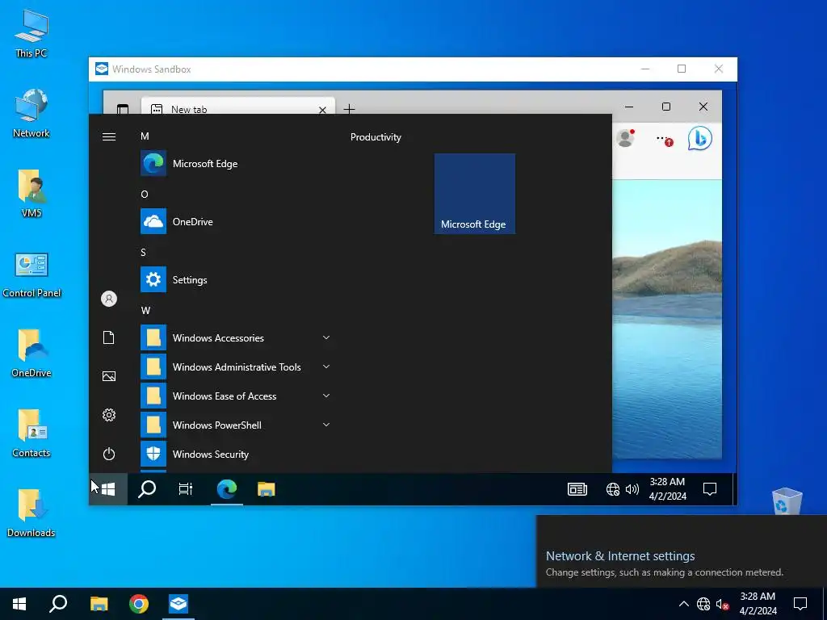Select the VM5 user folder on desktop
827x620 pixels.
pos(31,193)
